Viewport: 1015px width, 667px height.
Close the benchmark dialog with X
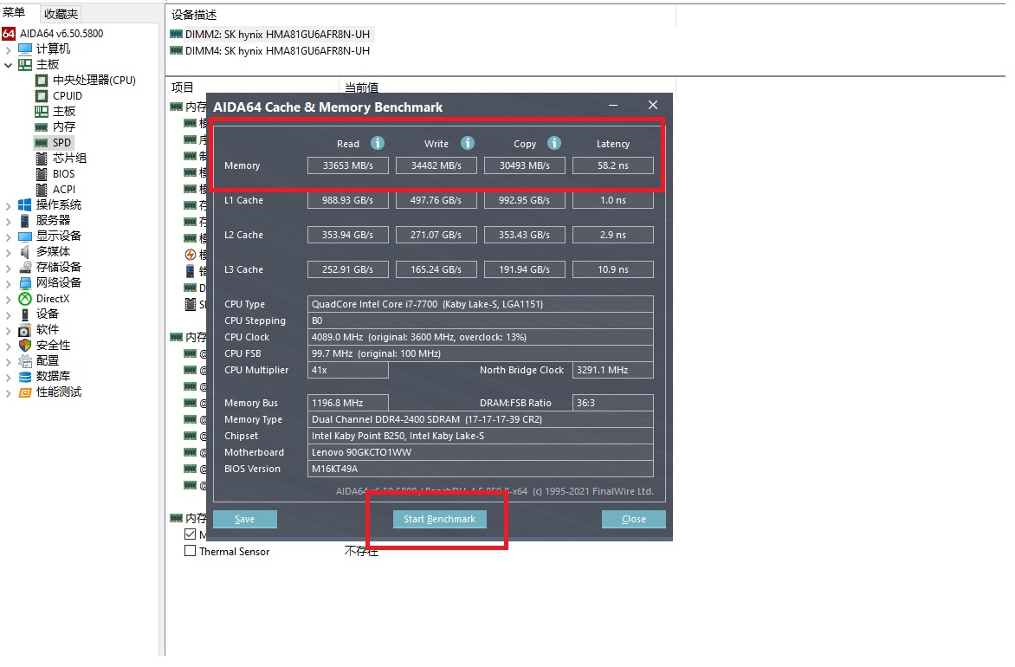(652, 105)
